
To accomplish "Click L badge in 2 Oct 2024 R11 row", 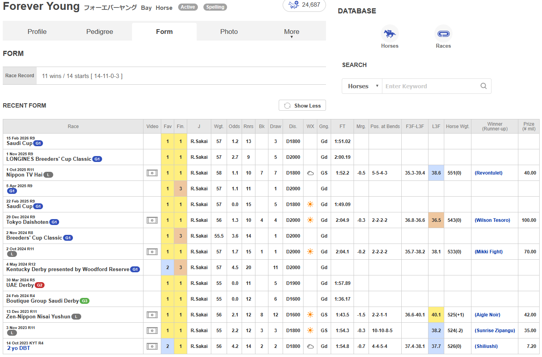I will pyautogui.click(x=12, y=254).
